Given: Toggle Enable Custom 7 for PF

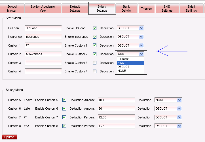Looking at the screenshot, I should pos(64,117).
